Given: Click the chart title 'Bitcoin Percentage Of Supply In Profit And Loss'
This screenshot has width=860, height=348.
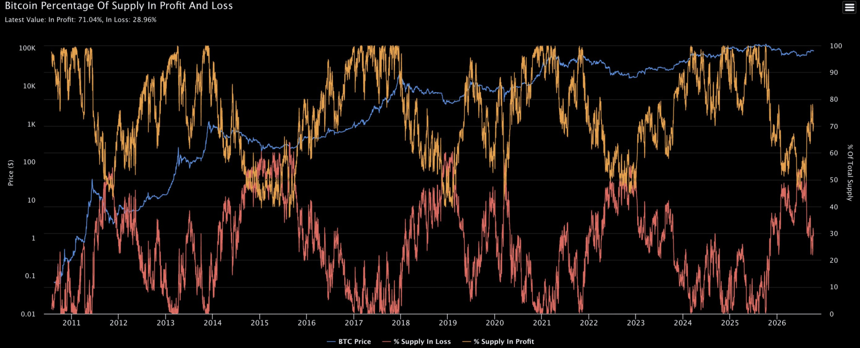Looking at the screenshot, I should [x=119, y=6].
